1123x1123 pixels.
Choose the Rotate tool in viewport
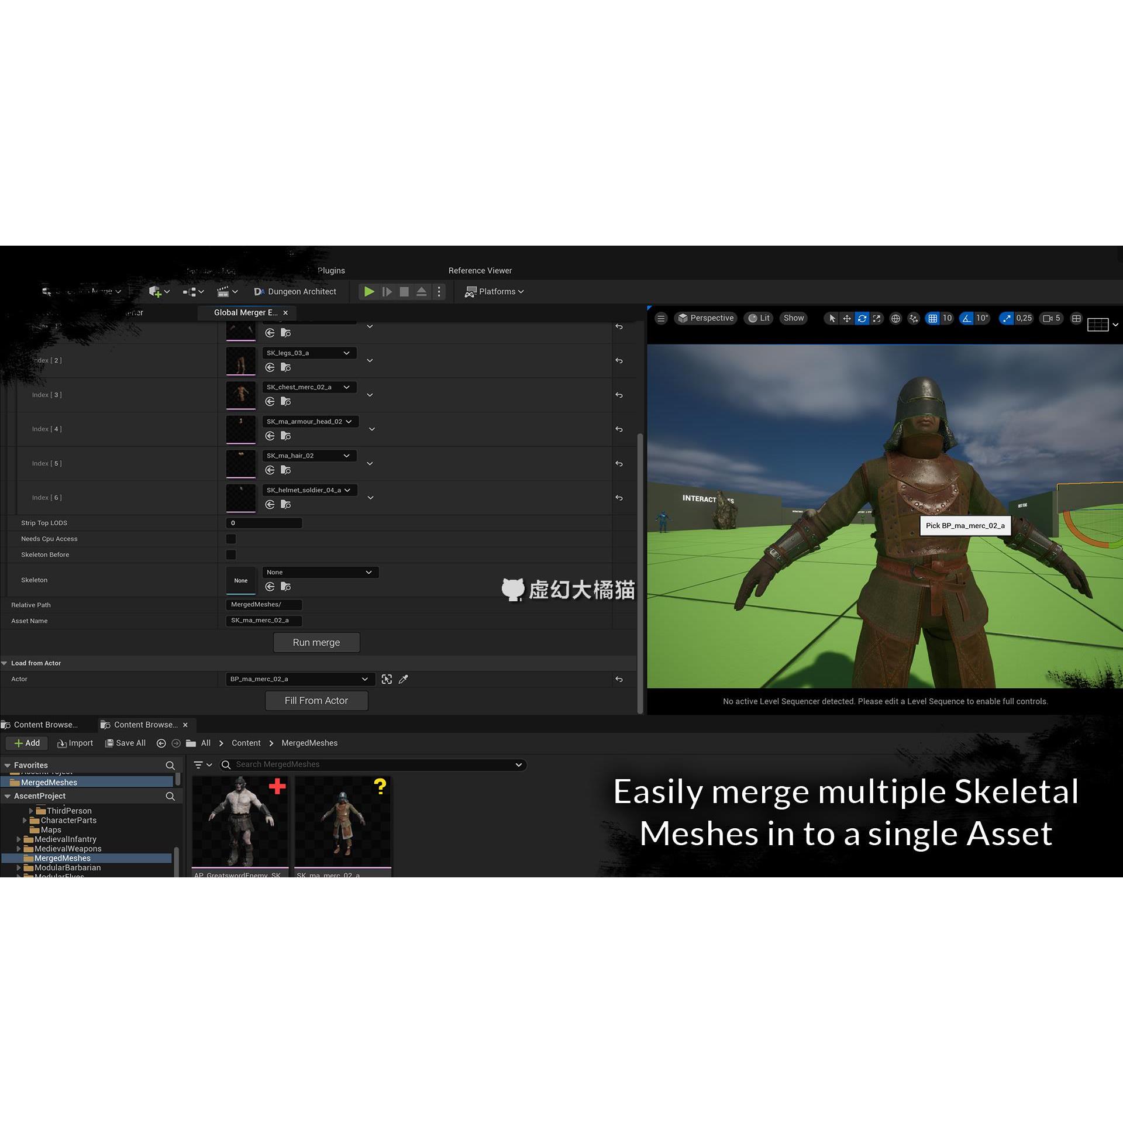tap(862, 318)
